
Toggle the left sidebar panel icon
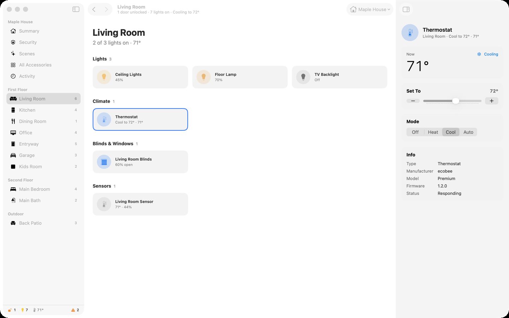(x=76, y=9)
